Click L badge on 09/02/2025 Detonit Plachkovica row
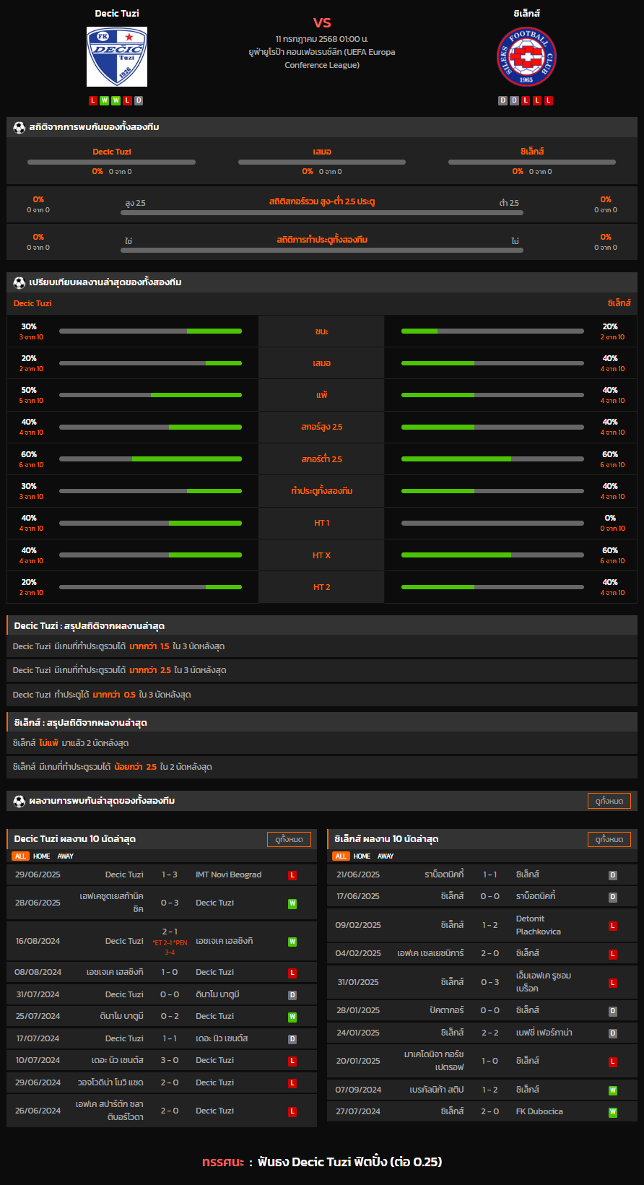This screenshot has height=1185, width=644. point(613,926)
